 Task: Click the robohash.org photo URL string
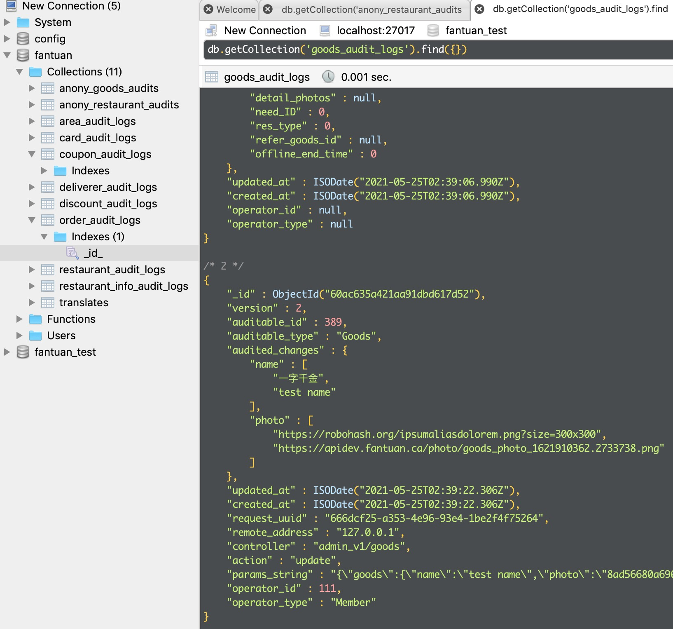437,434
